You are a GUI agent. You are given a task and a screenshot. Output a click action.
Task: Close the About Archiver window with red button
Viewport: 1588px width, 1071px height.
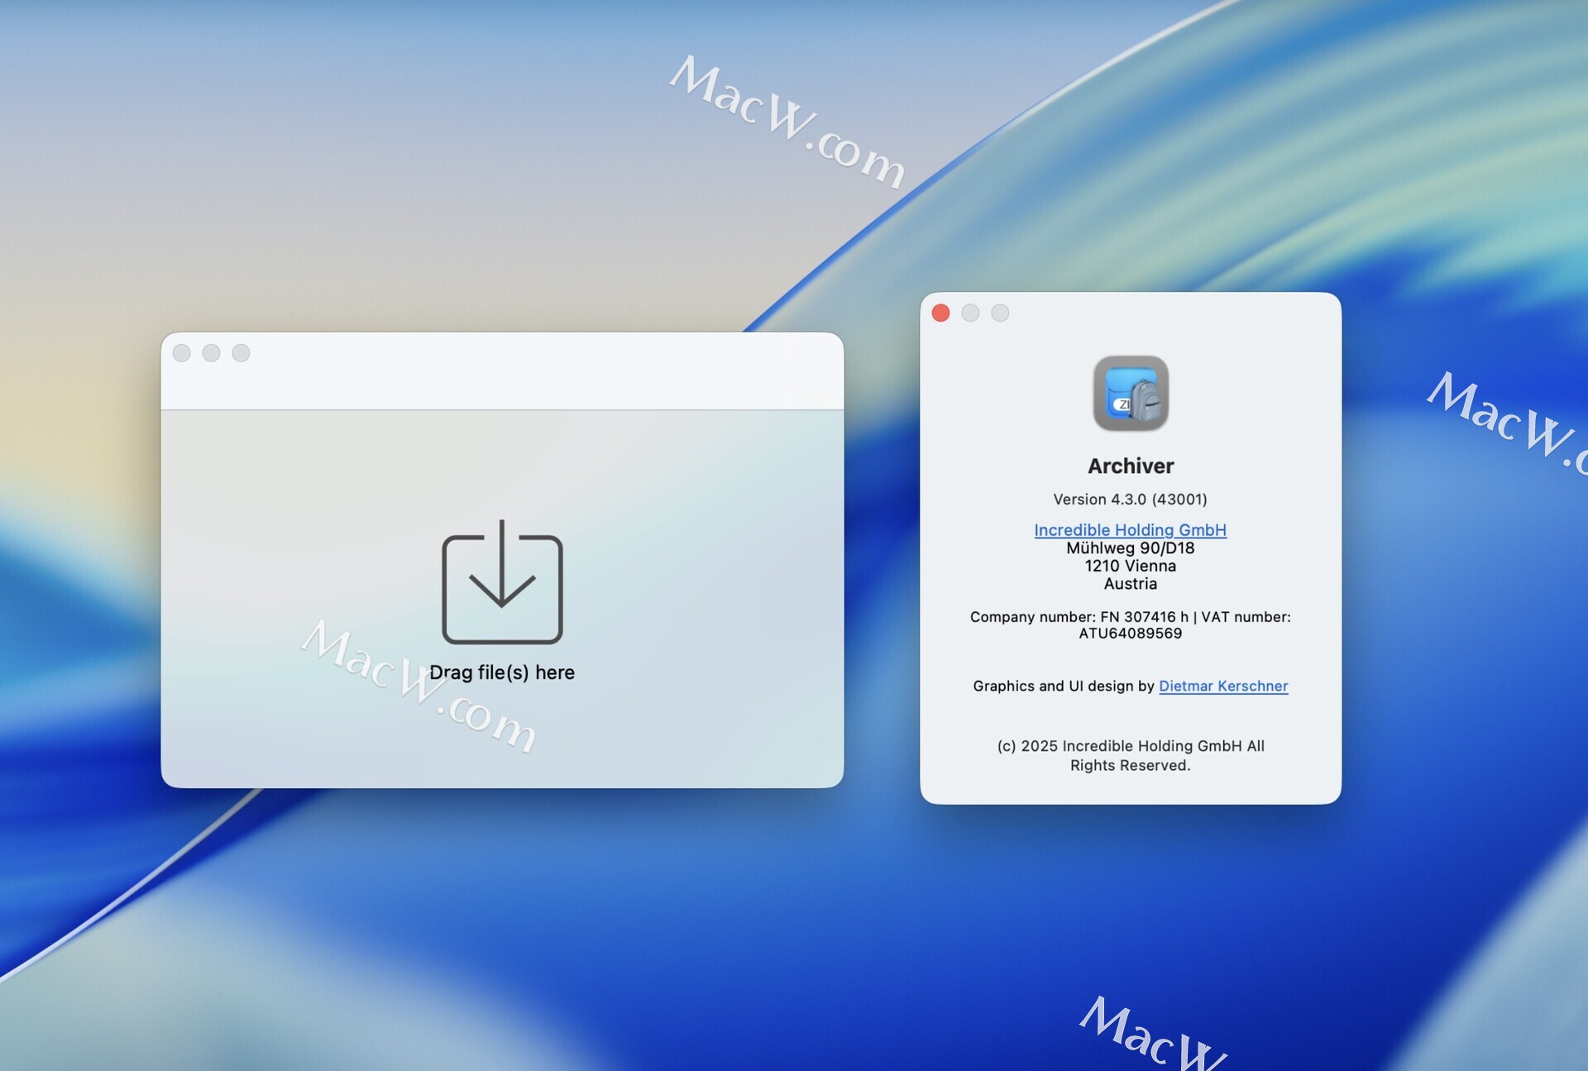coord(940,313)
